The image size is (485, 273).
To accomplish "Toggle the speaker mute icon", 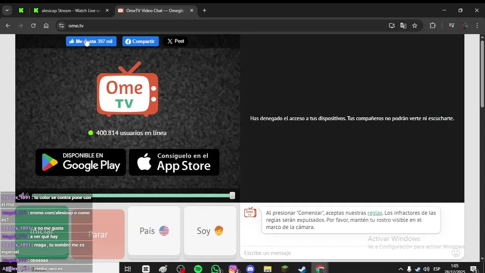I will click(x=24, y=196).
